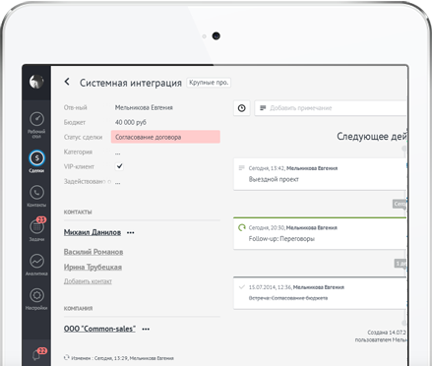Open the Follow-up: Переговоры task card
Viewport: 432px width, 366px height.
(x=320, y=233)
